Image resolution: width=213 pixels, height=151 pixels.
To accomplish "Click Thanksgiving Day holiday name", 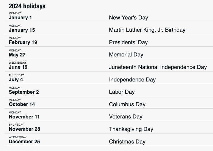I will click(131, 129).
